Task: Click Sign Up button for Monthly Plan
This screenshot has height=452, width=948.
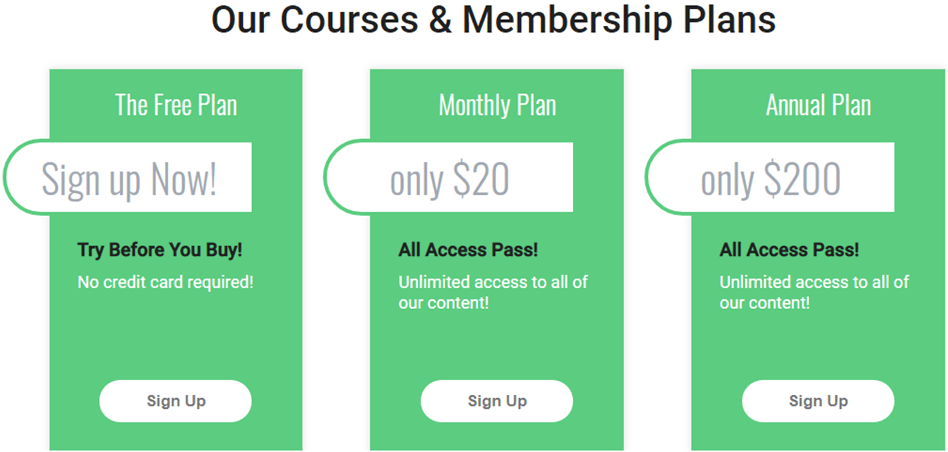Action: point(497,401)
